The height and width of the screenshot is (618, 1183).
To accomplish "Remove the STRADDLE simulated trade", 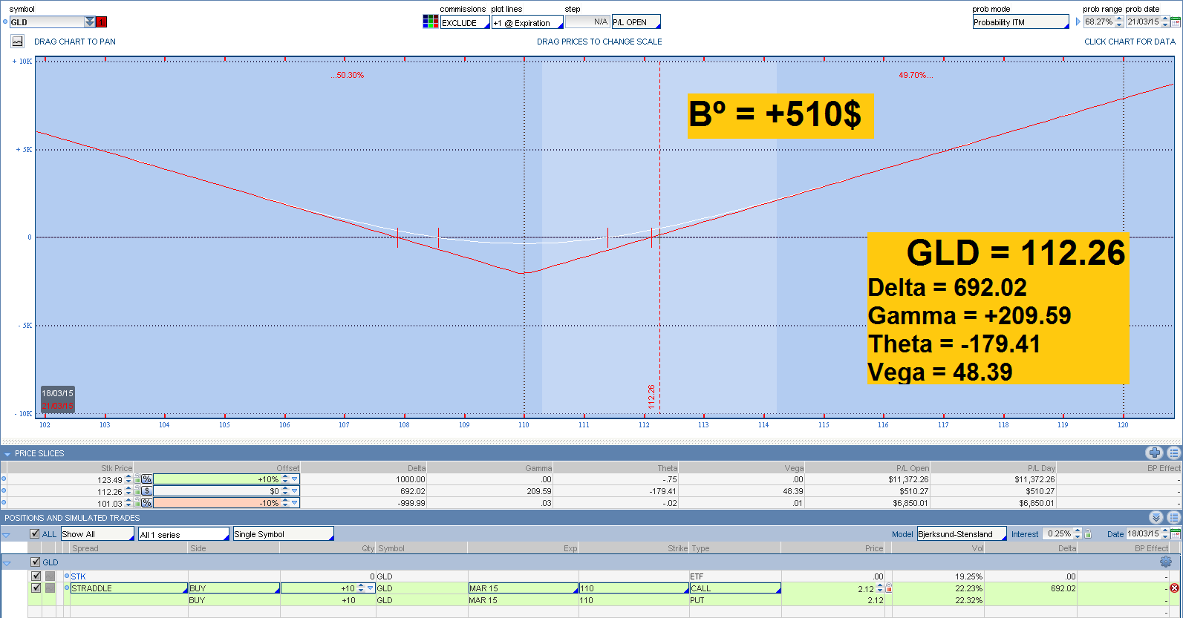I will click(x=1174, y=588).
